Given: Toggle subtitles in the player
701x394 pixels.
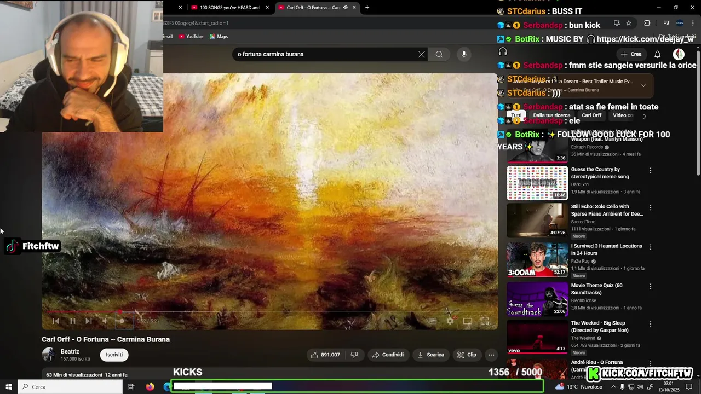Looking at the screenshot, I should tap(432, 321).
